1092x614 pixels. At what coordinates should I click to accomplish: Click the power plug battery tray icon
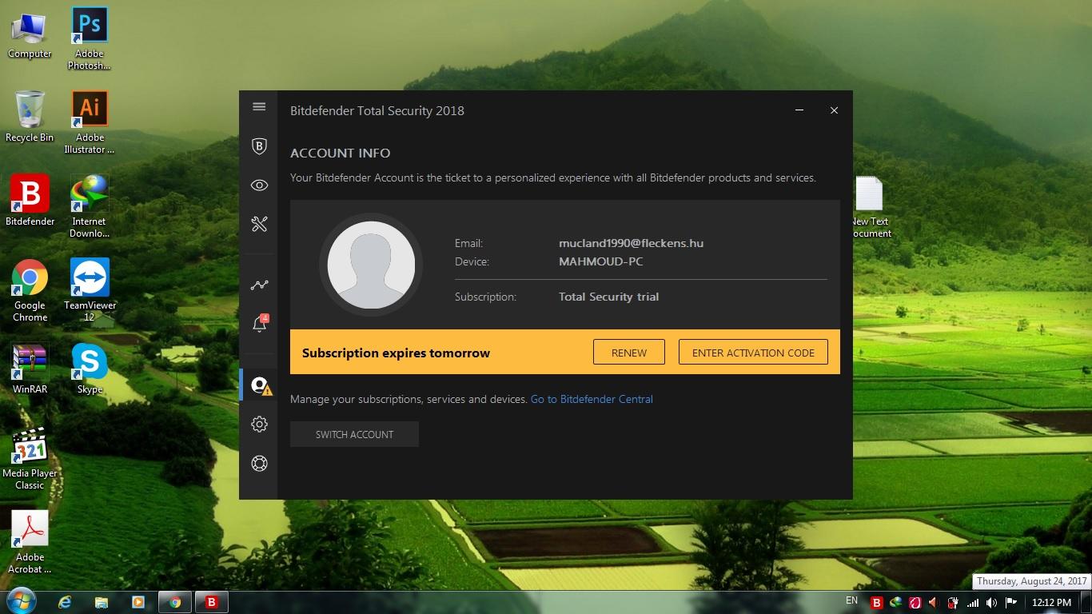tap(953, 603)
